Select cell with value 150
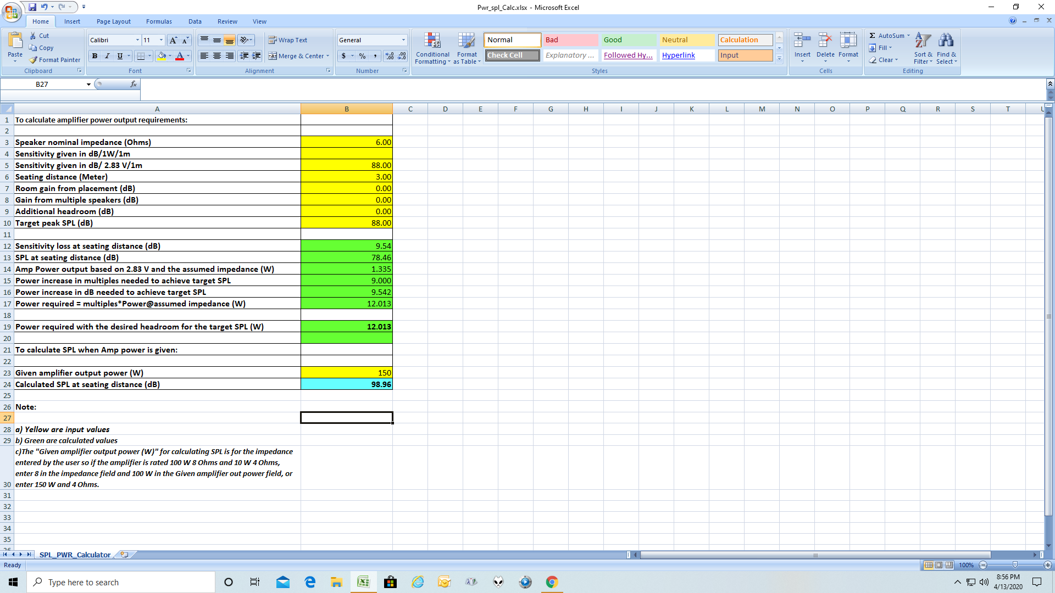 (x=347, y=373)
